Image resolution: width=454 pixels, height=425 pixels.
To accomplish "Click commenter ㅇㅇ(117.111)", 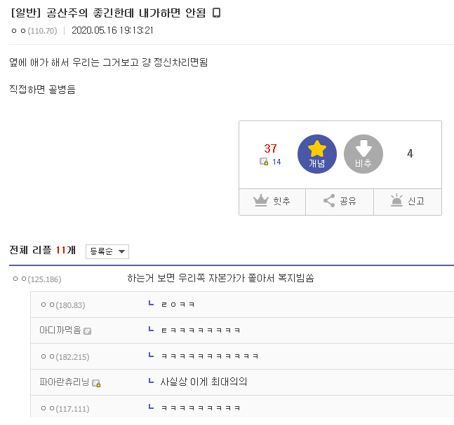I will point(65,408).
